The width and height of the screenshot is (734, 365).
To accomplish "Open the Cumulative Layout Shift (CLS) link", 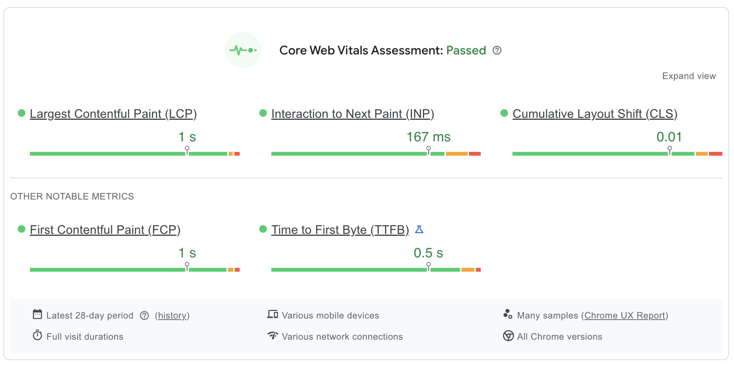I will 595,114.
